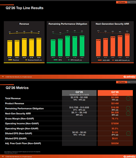
Task: Click page number 14 in slide footer
Action: pos(3,76)
